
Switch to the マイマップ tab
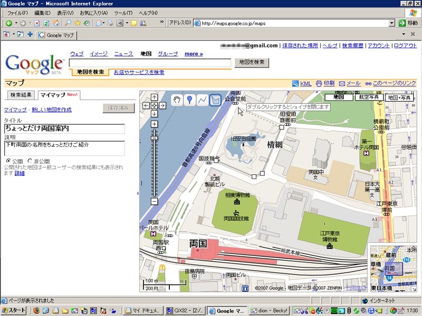59,95
